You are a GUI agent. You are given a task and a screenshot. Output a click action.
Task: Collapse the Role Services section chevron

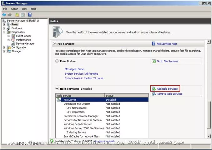(x=57, y=88)
